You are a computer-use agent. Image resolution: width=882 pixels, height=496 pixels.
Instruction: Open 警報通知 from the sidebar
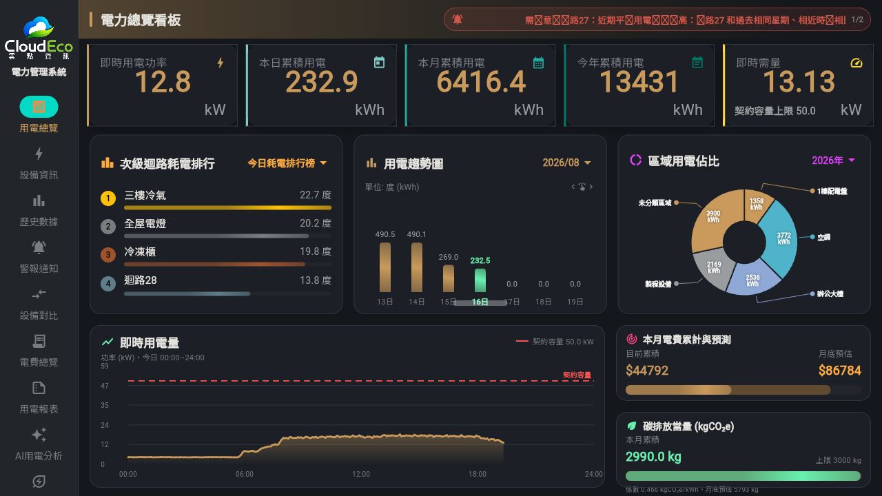(x=39, y=256)
